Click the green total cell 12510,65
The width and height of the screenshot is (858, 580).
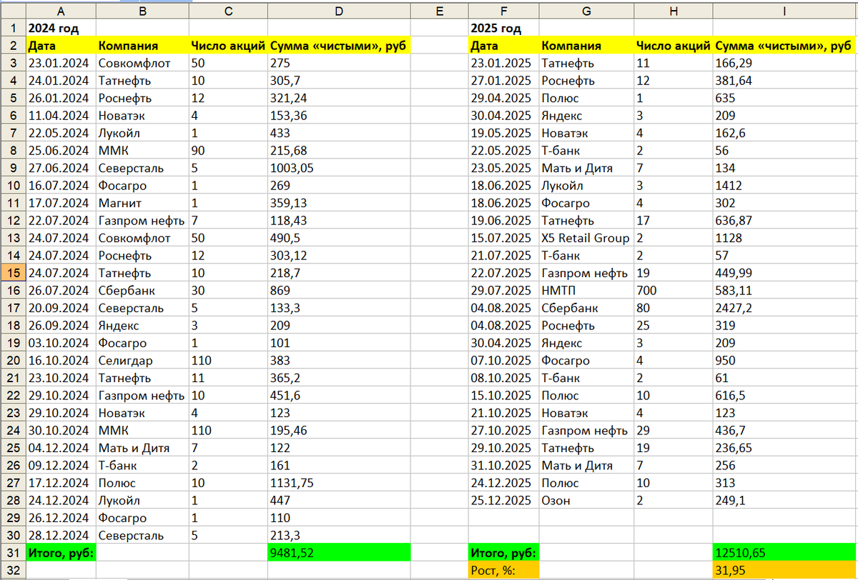click(x=784, y=553)
